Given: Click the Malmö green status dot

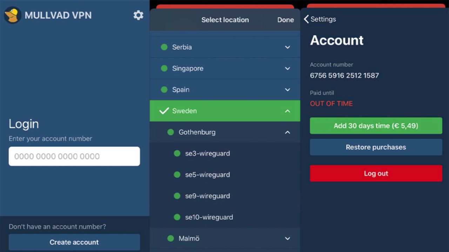Looking at the screenshot, I should point(170,238).
